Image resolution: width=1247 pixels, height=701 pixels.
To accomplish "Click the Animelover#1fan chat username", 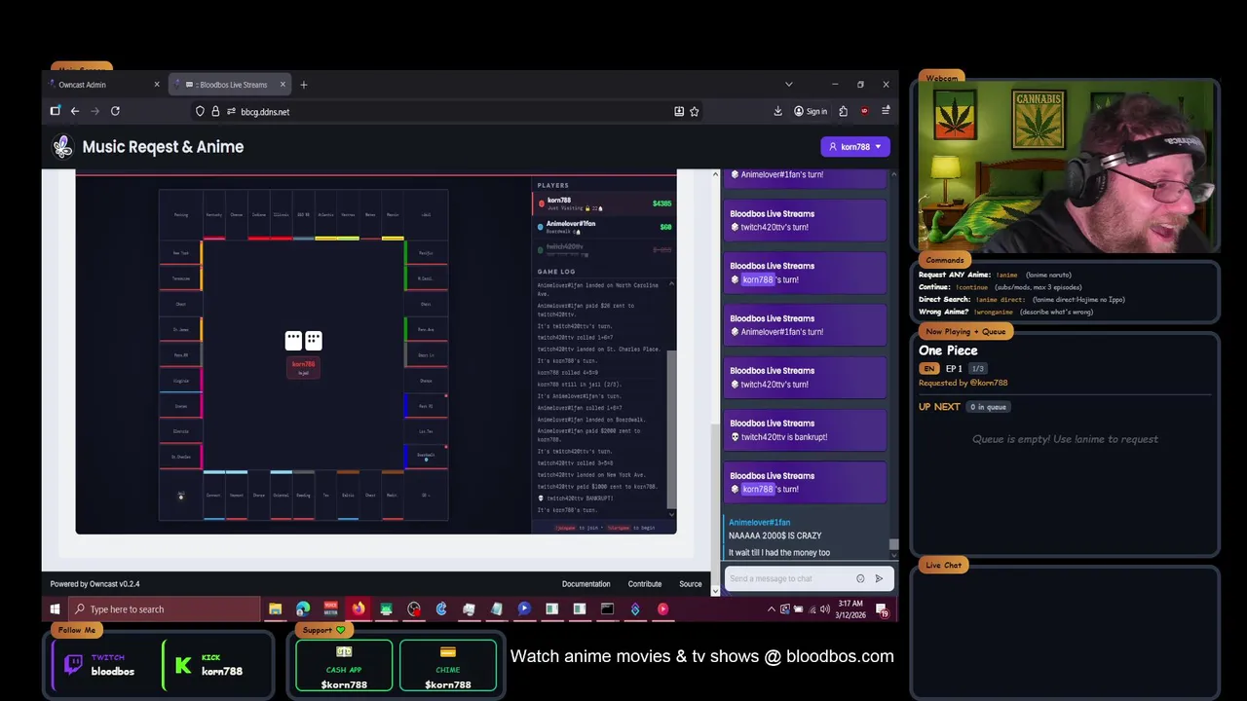I will click(x=759, y=523).
